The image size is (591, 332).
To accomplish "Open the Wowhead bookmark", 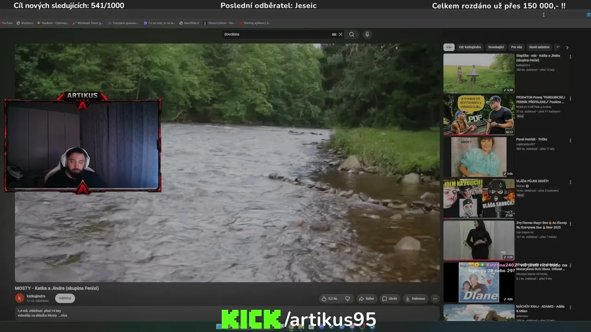I will (88, 23).
